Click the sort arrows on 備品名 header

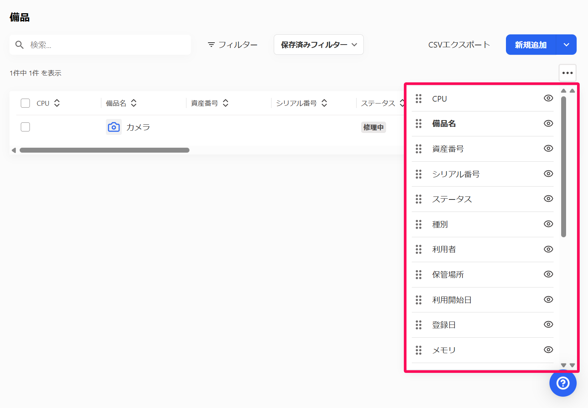(x=134, y=103)
